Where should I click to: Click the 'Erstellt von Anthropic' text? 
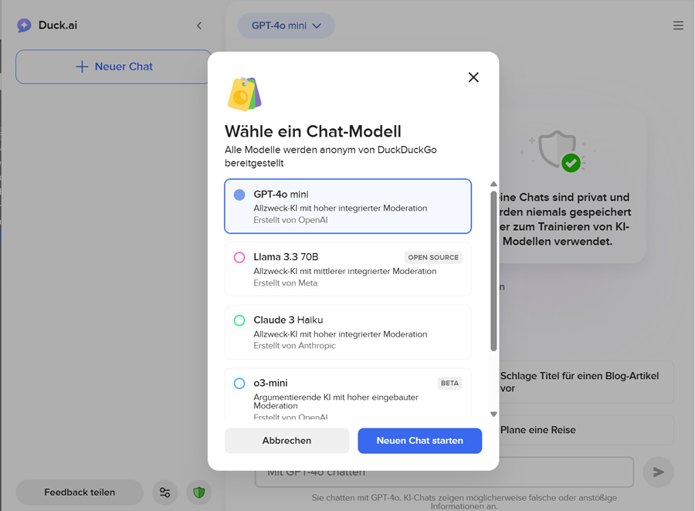pos(295,346)
